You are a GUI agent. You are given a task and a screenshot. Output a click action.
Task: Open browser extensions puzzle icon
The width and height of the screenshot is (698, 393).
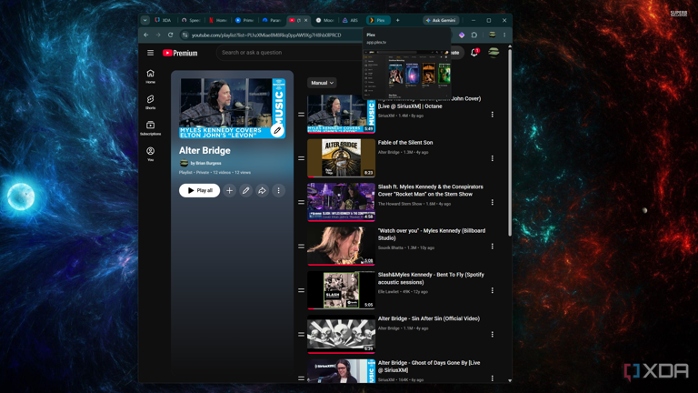474,35
